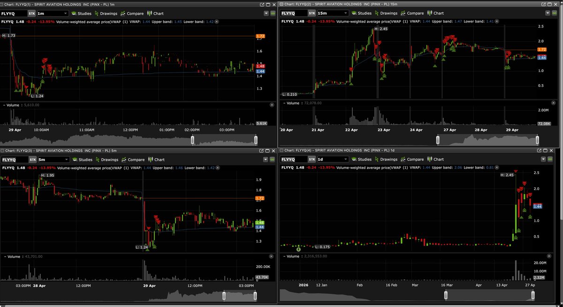563x307 pixels.
Task: Open Studies in the 1m chart
Action: [x=81, y=14]
